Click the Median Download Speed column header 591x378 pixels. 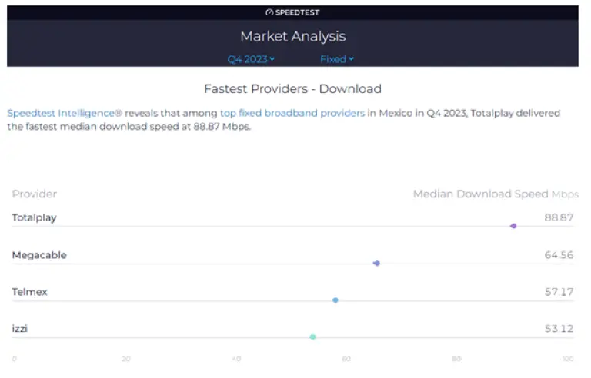pos(481,194)
